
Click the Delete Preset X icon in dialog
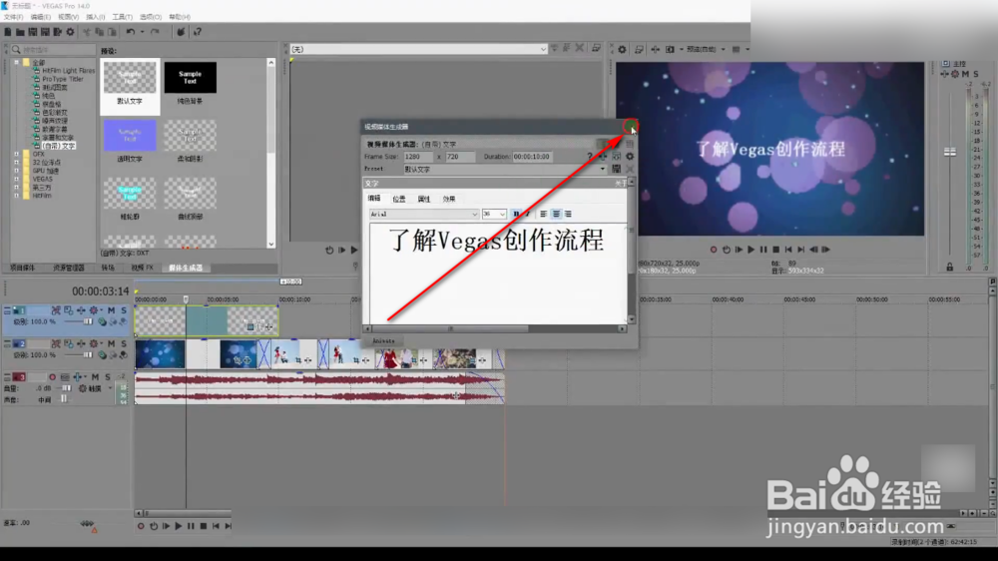pos(630,169)
